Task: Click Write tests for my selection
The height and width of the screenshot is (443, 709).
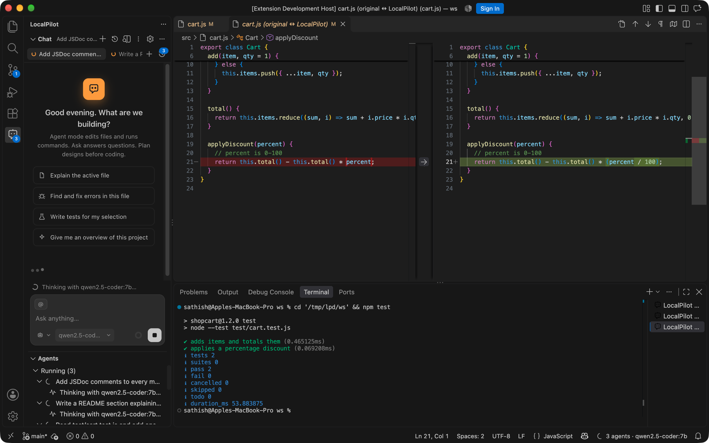Action: [x=94, y=217]
